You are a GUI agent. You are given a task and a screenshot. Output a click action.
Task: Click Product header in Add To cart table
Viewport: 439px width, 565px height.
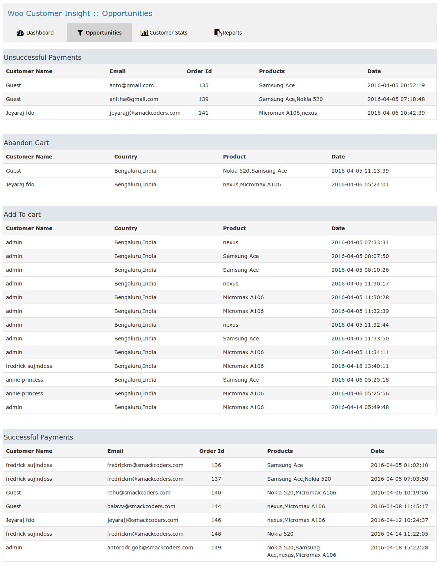tap(234, 228)
